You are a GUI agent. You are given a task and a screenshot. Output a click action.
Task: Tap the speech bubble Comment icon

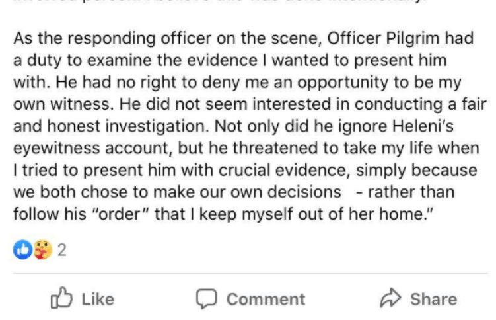pos(206,298)
